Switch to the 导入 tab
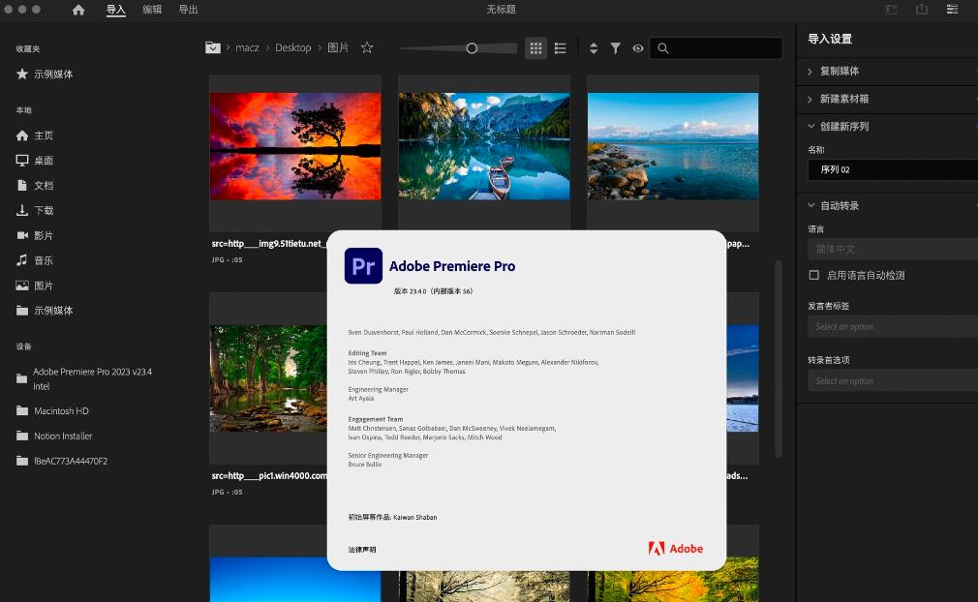The height and width of the screenshot is (602, 978). pos(116,10)
